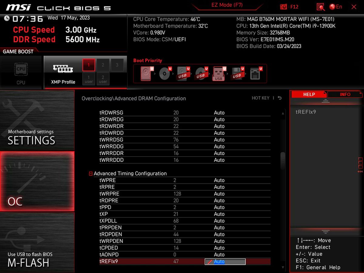Screen dimensions: 364x273
Task: Click the Boot Priority label
Action: point(148,60)
